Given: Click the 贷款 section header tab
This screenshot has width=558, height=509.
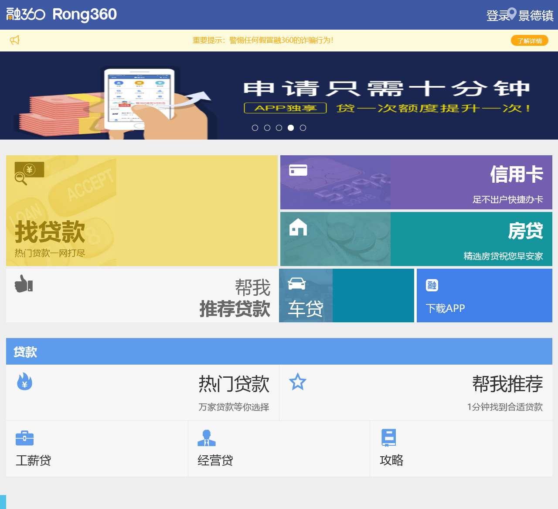Looking at the screenshot, I should pyautogui.click(x=25, y=352).
